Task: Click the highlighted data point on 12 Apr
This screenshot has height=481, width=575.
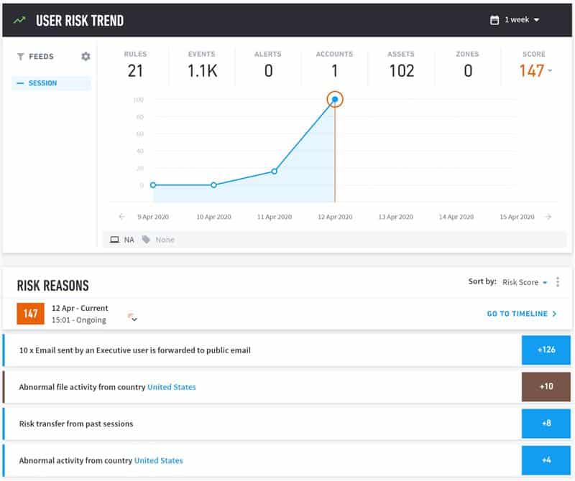Action: pyautogui.click(x=335, y=100)
